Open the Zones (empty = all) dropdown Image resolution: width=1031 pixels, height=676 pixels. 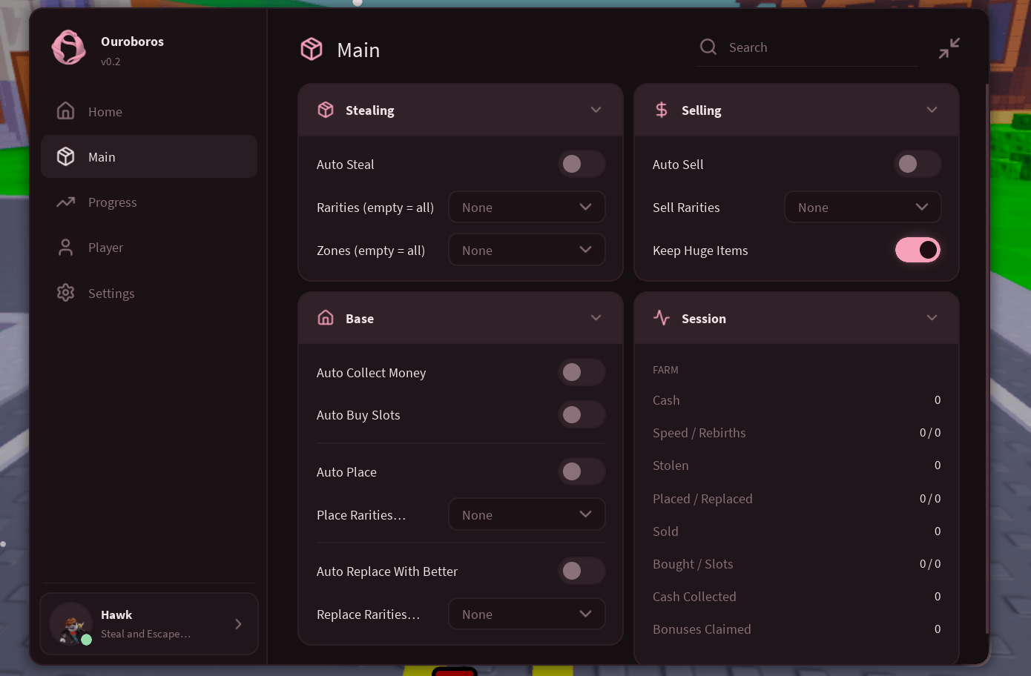[527, 250]
